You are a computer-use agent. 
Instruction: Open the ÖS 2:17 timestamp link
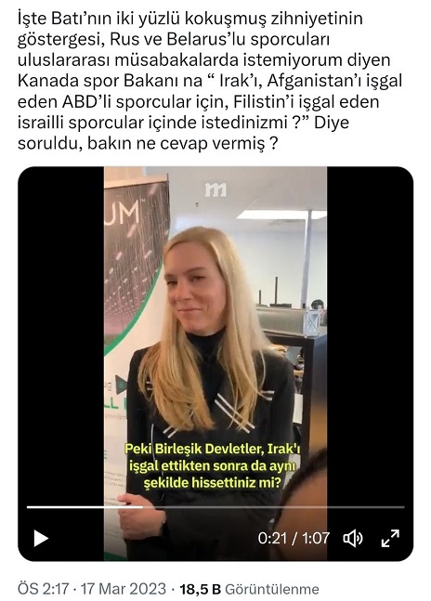pyautogui.click(x=43, y=589)
